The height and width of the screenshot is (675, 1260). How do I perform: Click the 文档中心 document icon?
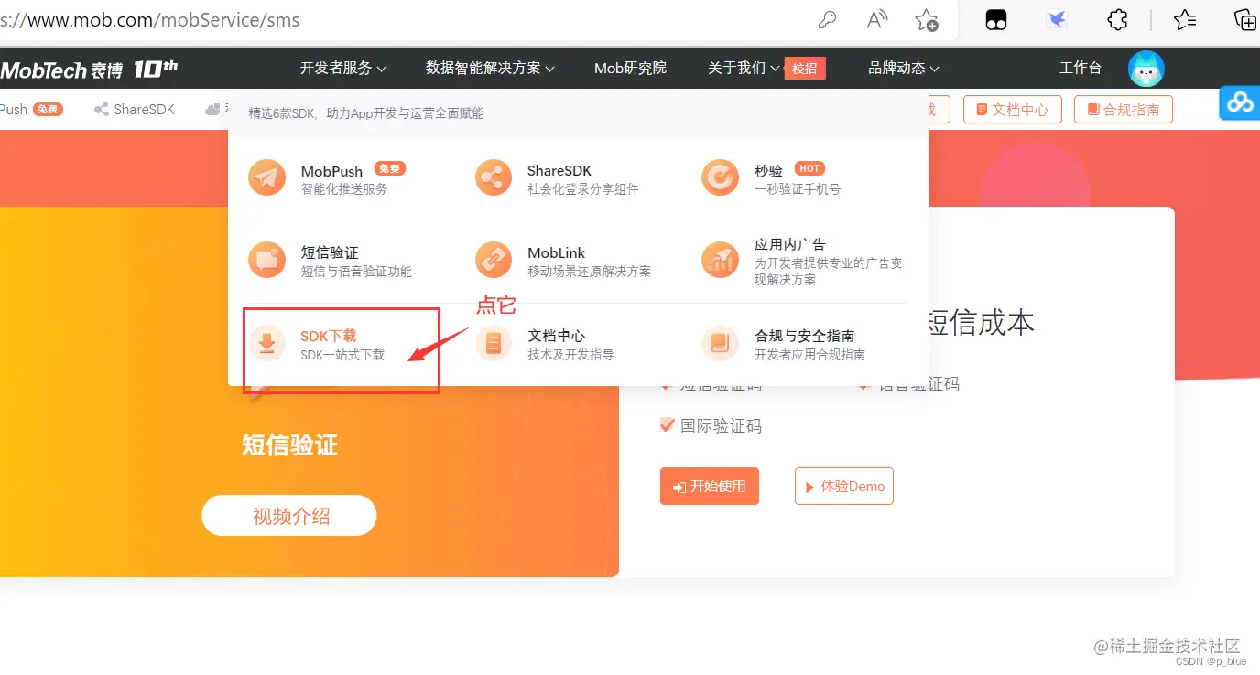point(494,344)
